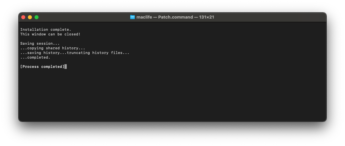345x146 pixels.
Task: Click the "131×21" size in title bar
Action: 207,17
